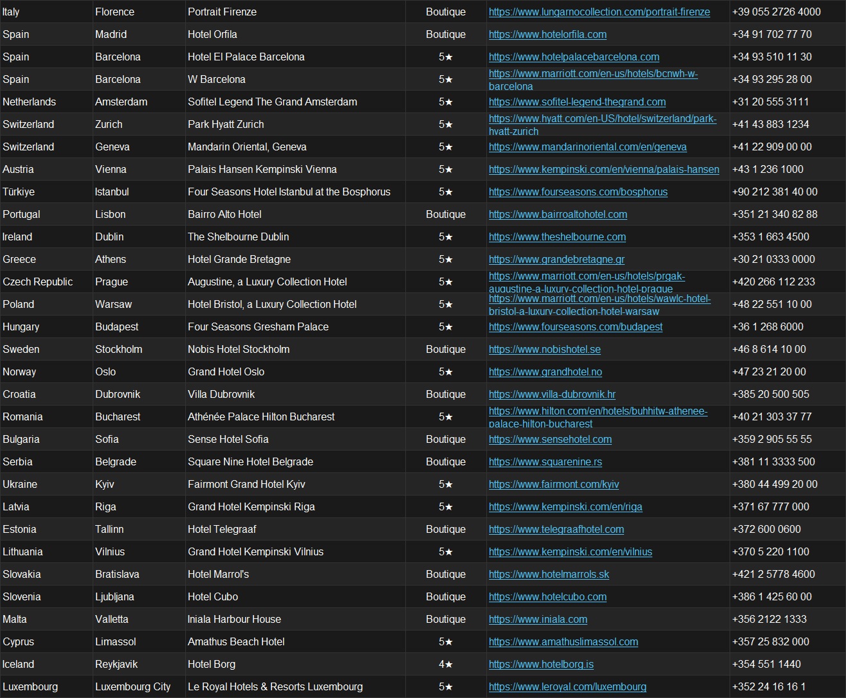Click the Madrid city cell
The width and height of the screenshot is (846, 698).
139,34
